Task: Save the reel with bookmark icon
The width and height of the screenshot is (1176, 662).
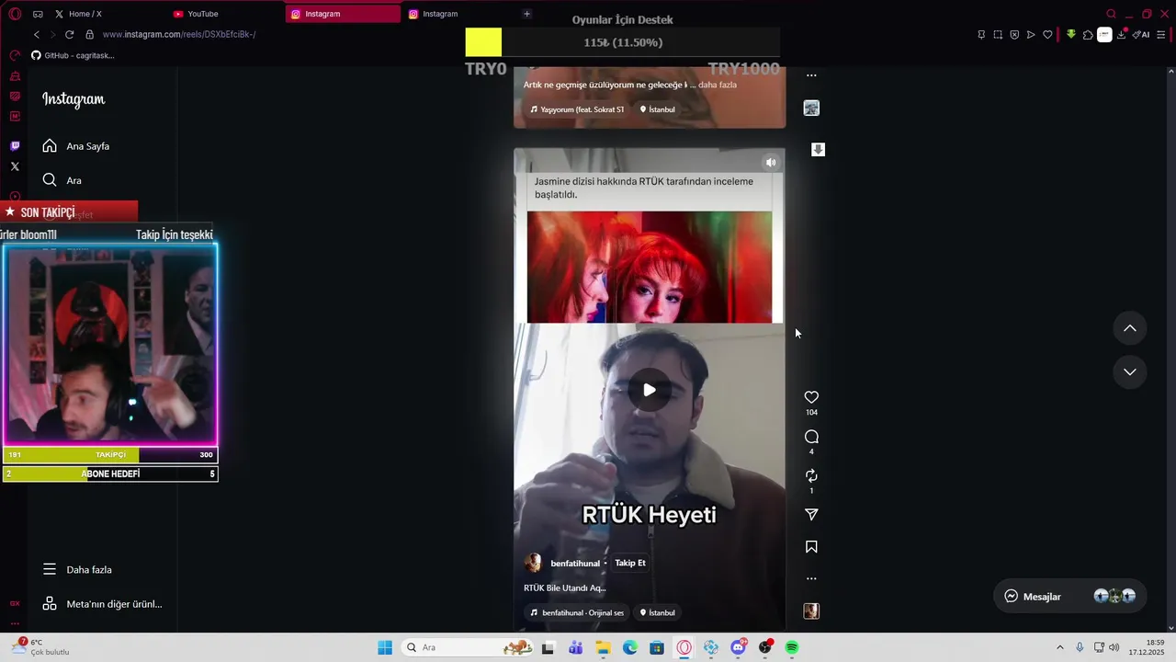Action: click(811, 547)
